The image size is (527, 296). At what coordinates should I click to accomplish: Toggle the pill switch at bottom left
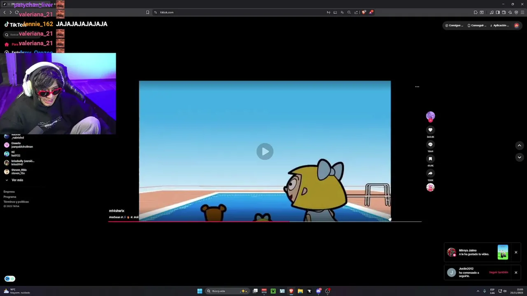[9, 279]
